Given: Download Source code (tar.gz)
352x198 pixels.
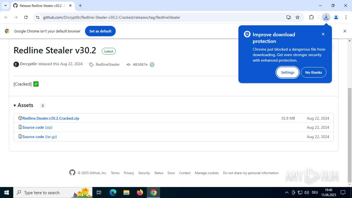Looking at the screenshot, I should click(x=40, y=137).
